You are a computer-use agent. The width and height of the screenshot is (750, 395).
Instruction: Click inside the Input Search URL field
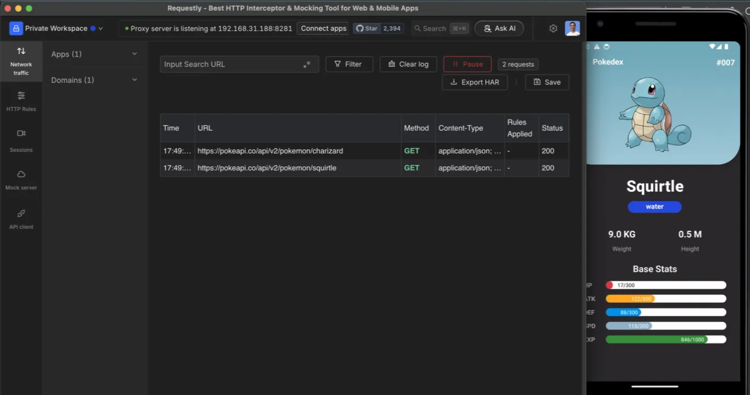coord(234,64)
